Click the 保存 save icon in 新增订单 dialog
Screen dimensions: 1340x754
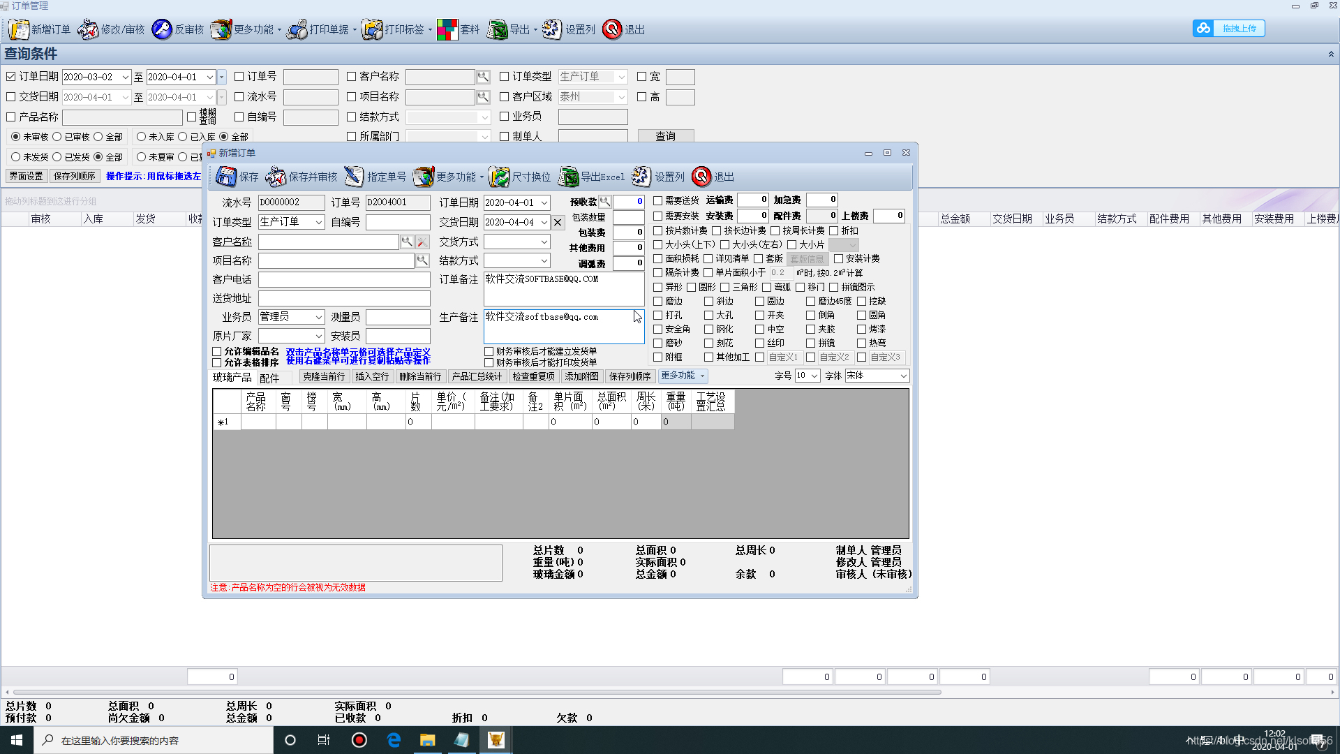tap(226, 177)
